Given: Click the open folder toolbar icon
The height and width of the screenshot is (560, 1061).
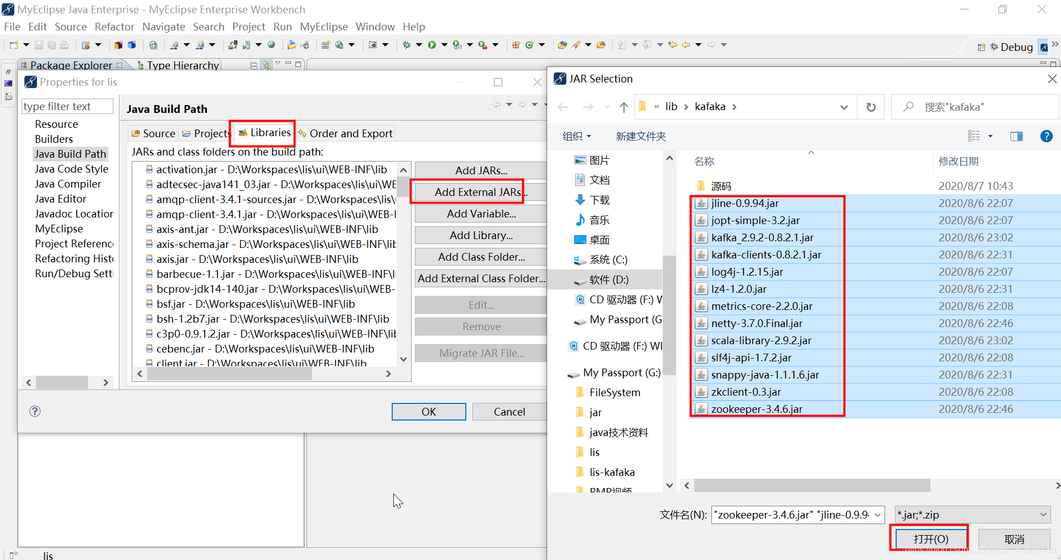Looking at the screenshot, I should [x=292, y=45].
